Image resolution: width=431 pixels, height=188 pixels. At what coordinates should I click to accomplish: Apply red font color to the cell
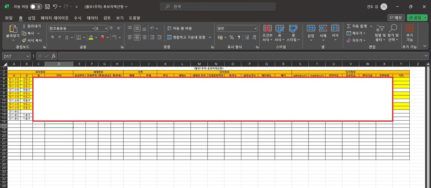point(102,37)
